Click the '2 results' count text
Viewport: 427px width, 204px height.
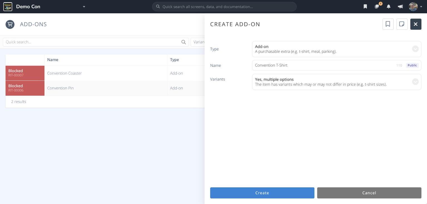tap(19, 102)
